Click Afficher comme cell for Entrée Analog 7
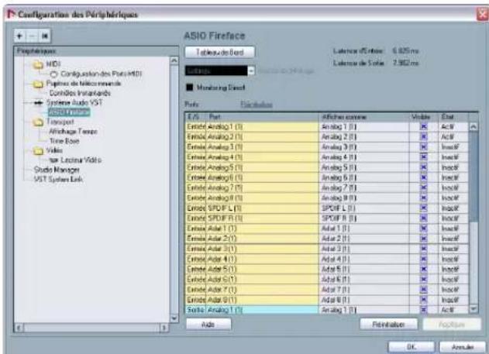This screenshot has height=354, width=489. (364, 188)
